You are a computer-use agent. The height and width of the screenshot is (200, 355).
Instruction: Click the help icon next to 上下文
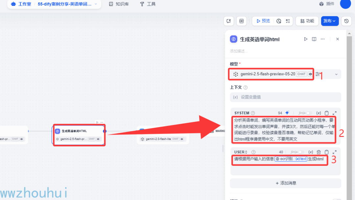coord(246,88)
